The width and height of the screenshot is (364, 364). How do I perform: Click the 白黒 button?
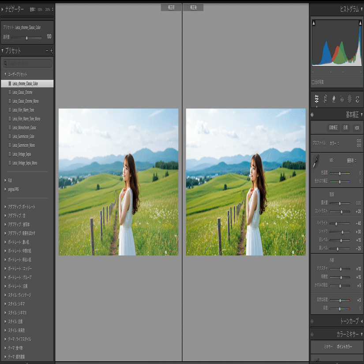coord(345,128)
